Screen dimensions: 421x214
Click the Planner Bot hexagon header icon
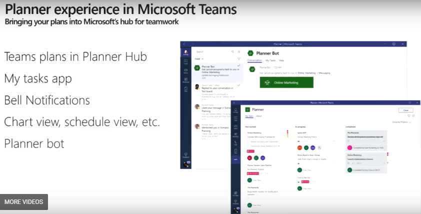pos(250,53)
